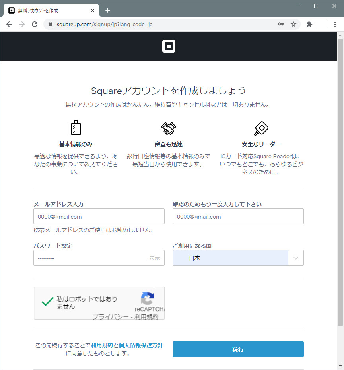Click the clipboard checklist icon
344x370 pixels.
pos(76,128)
